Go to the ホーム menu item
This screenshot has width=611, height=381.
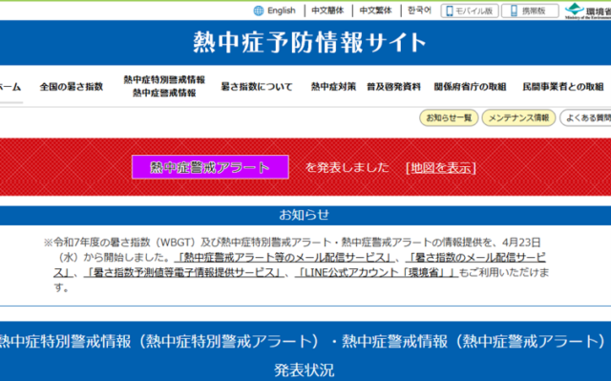click(11, 87)
